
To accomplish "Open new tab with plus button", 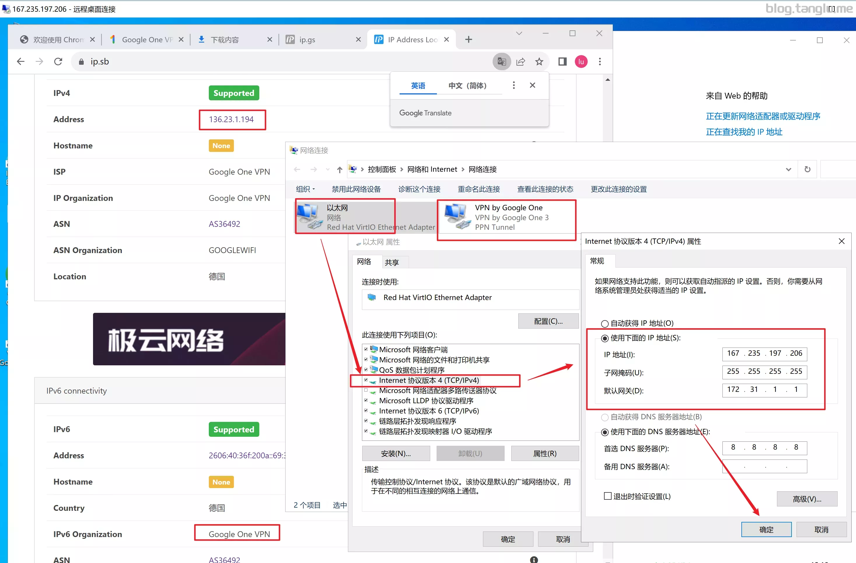I will [468, 40].
